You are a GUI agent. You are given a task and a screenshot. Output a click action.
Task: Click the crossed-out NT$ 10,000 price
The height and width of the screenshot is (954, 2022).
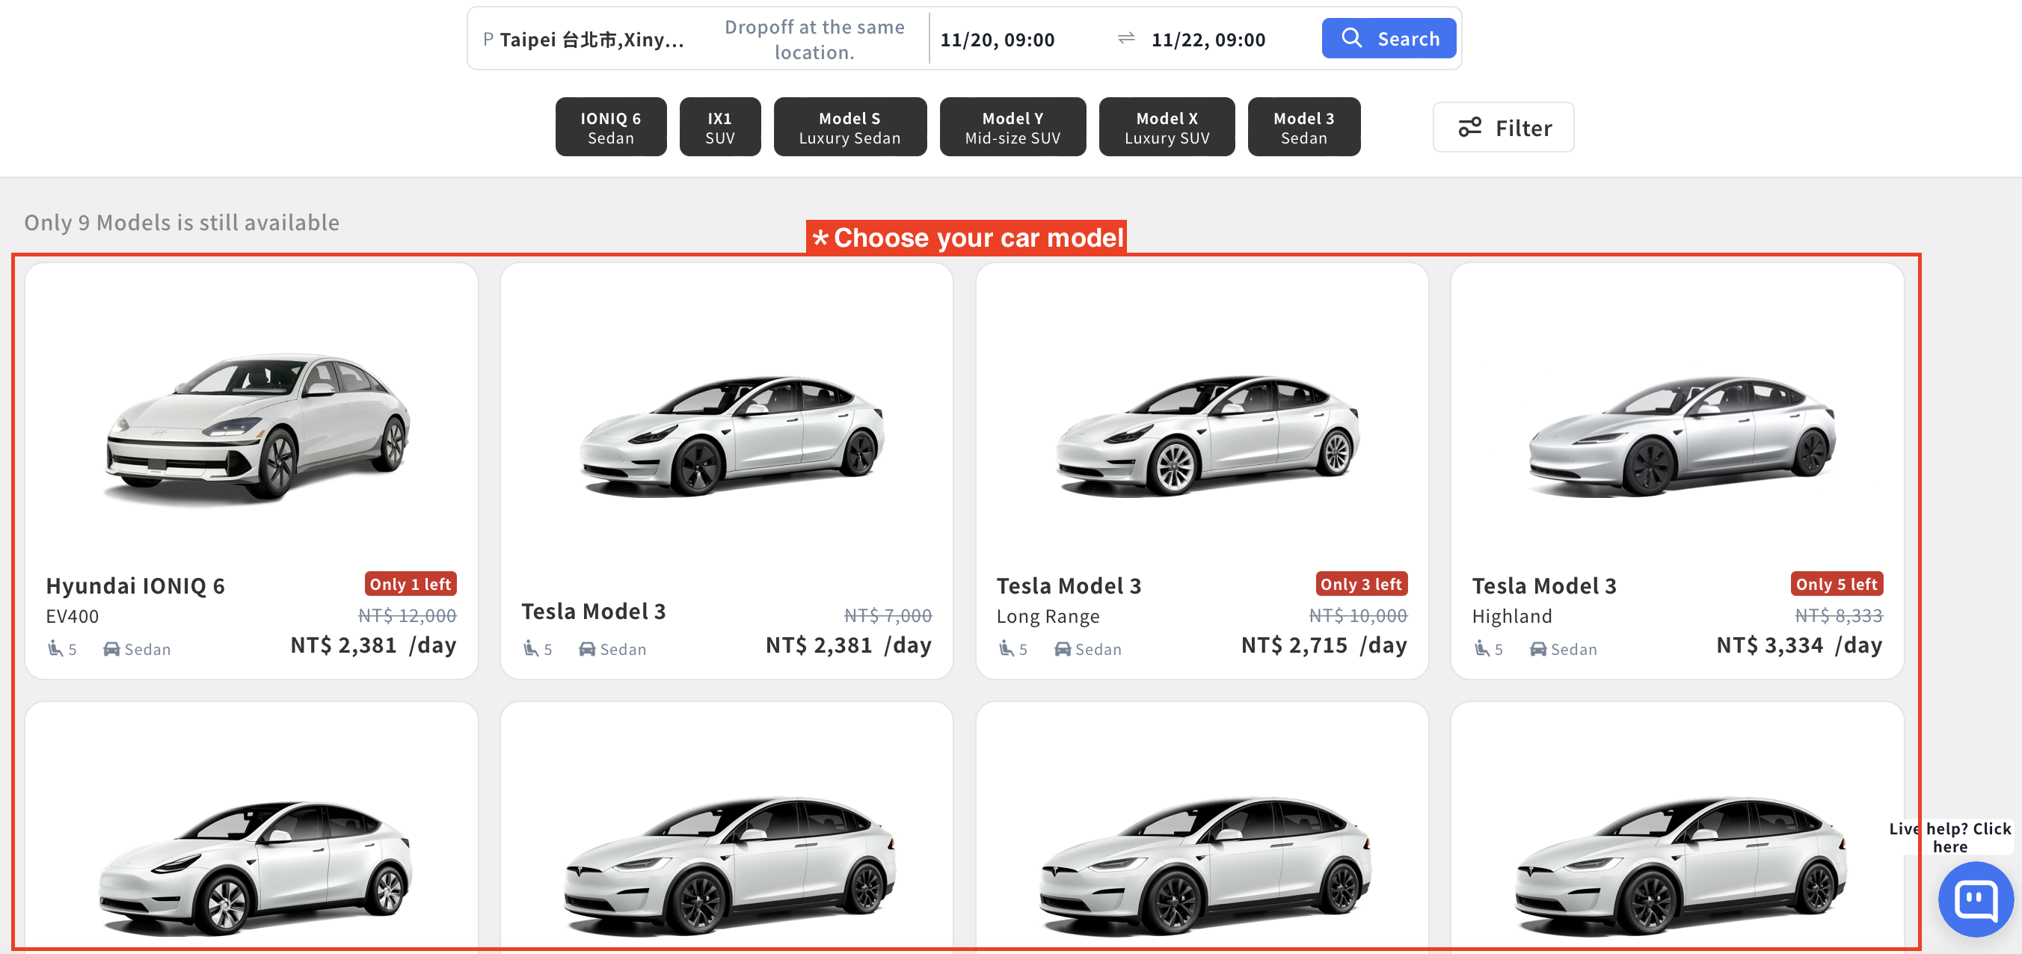coord(1358,616)
